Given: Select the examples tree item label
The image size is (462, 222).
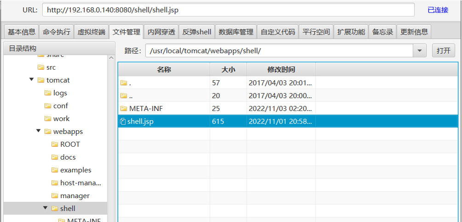Looking at the screenshot, I should coord(76,170).
